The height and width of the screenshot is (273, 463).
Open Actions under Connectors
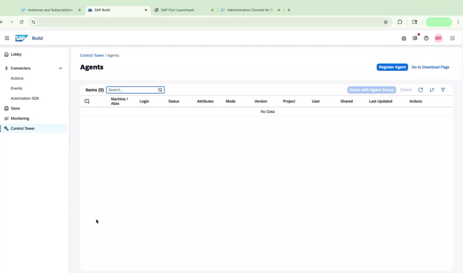pyautogui.click(x=17, y=78)
